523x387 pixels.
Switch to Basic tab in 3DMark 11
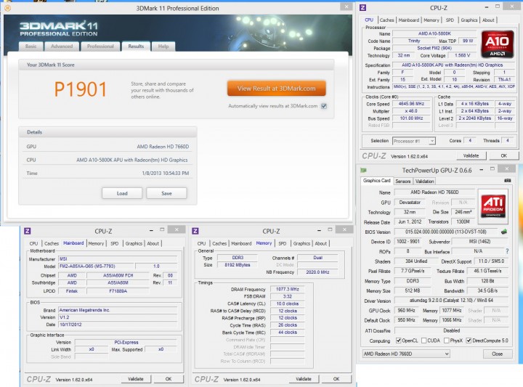[31, 46]
